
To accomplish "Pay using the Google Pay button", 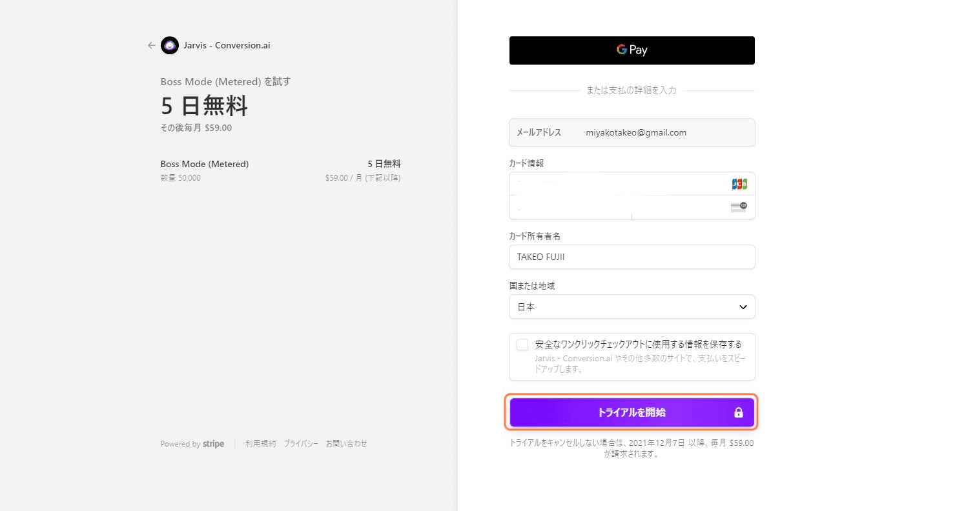I will [632, 50].
